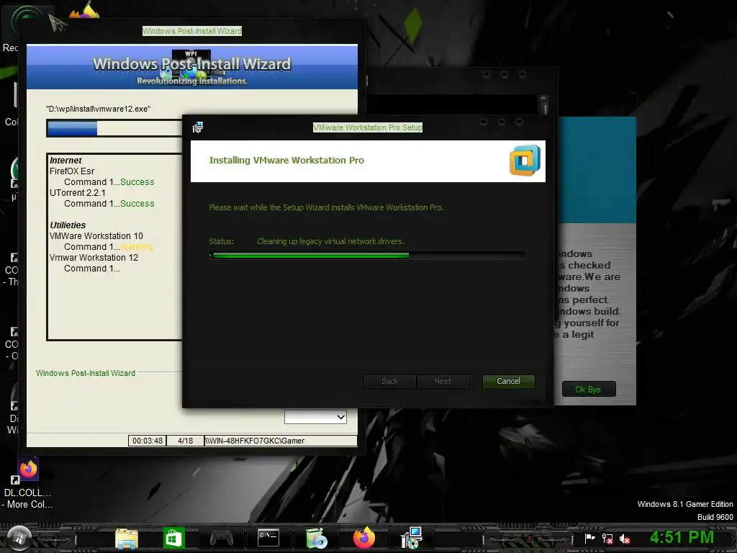Cancel the VMware Workstation Pro installation

click(x=509, y=382)
